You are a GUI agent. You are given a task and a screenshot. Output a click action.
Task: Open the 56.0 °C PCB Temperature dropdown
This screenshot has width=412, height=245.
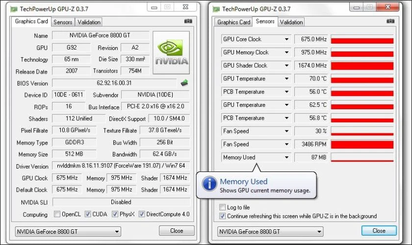[286, 92]
